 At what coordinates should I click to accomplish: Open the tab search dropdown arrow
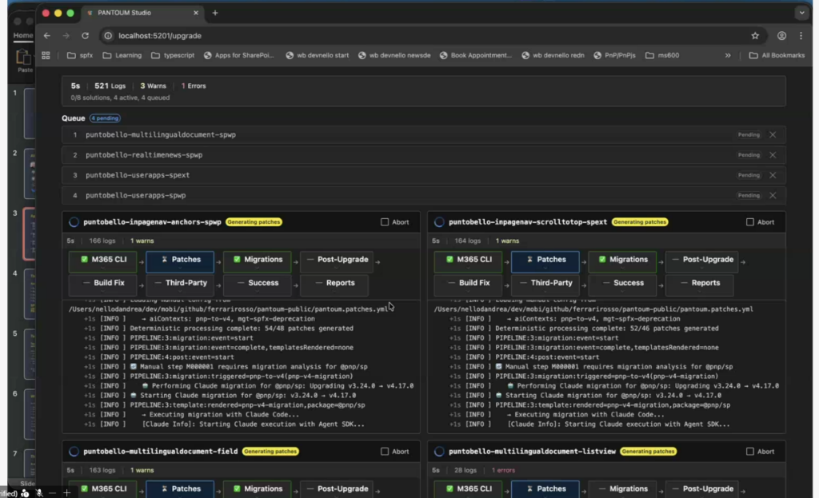point(801,13)
